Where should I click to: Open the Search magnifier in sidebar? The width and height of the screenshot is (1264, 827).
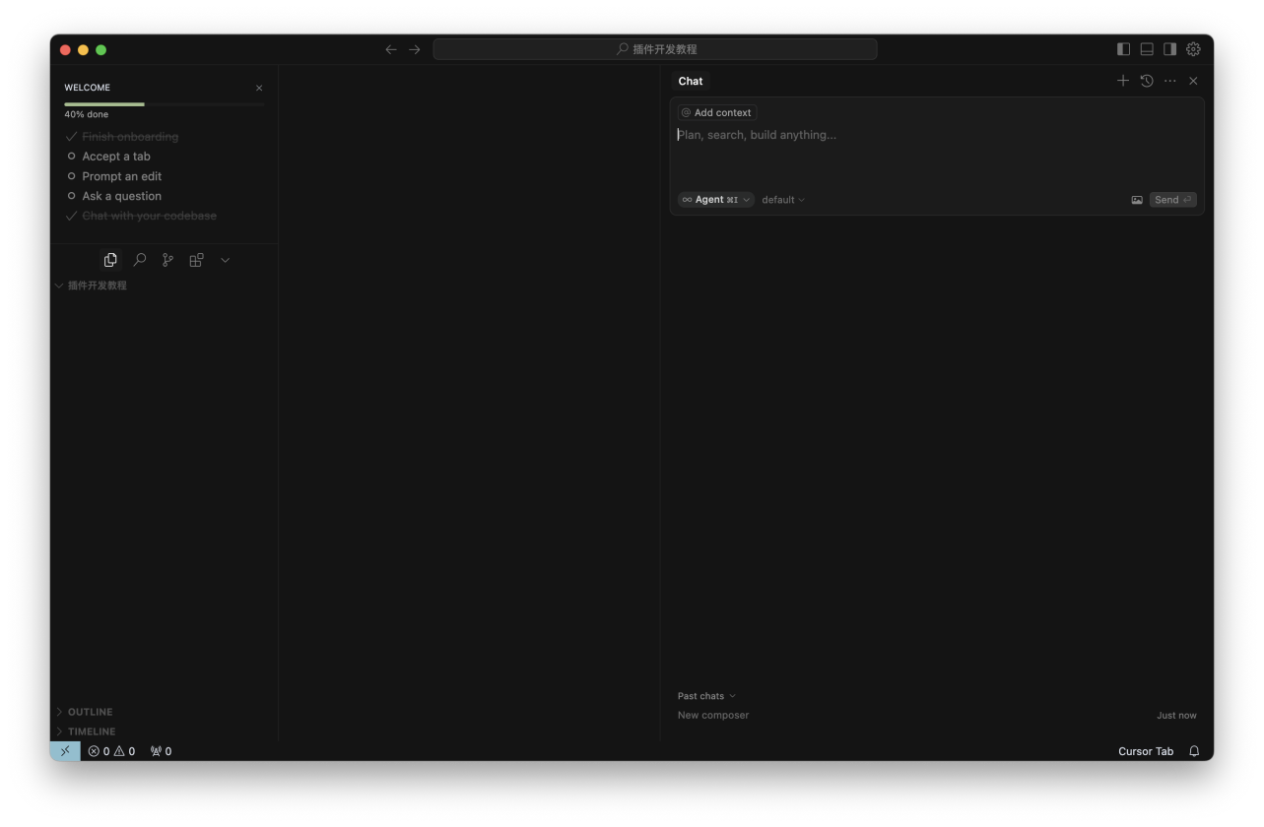(x=140, y=260)
